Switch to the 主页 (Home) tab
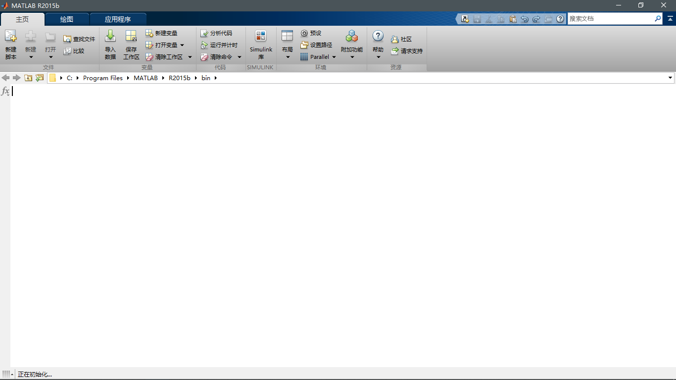Viewport: 676px width, 380px height. pyautogui.click(x=22, y=19)
